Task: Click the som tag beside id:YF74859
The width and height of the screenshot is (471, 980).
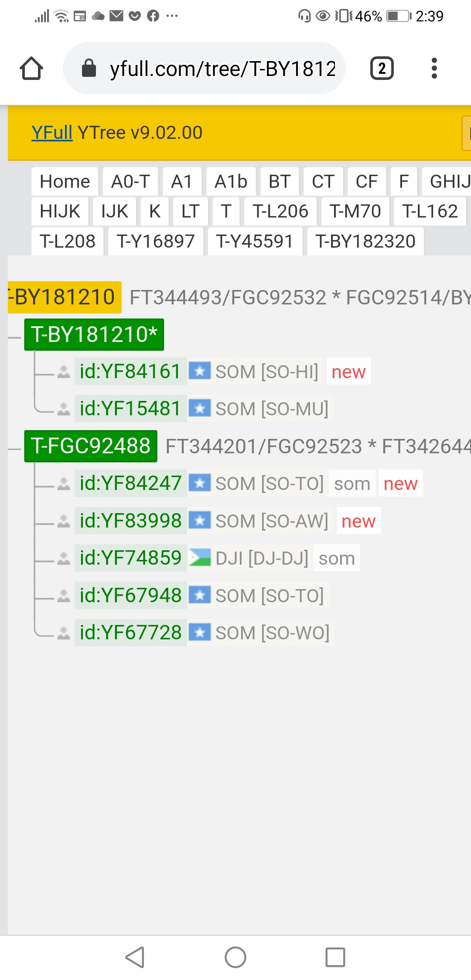Action: tap(337, 558)
